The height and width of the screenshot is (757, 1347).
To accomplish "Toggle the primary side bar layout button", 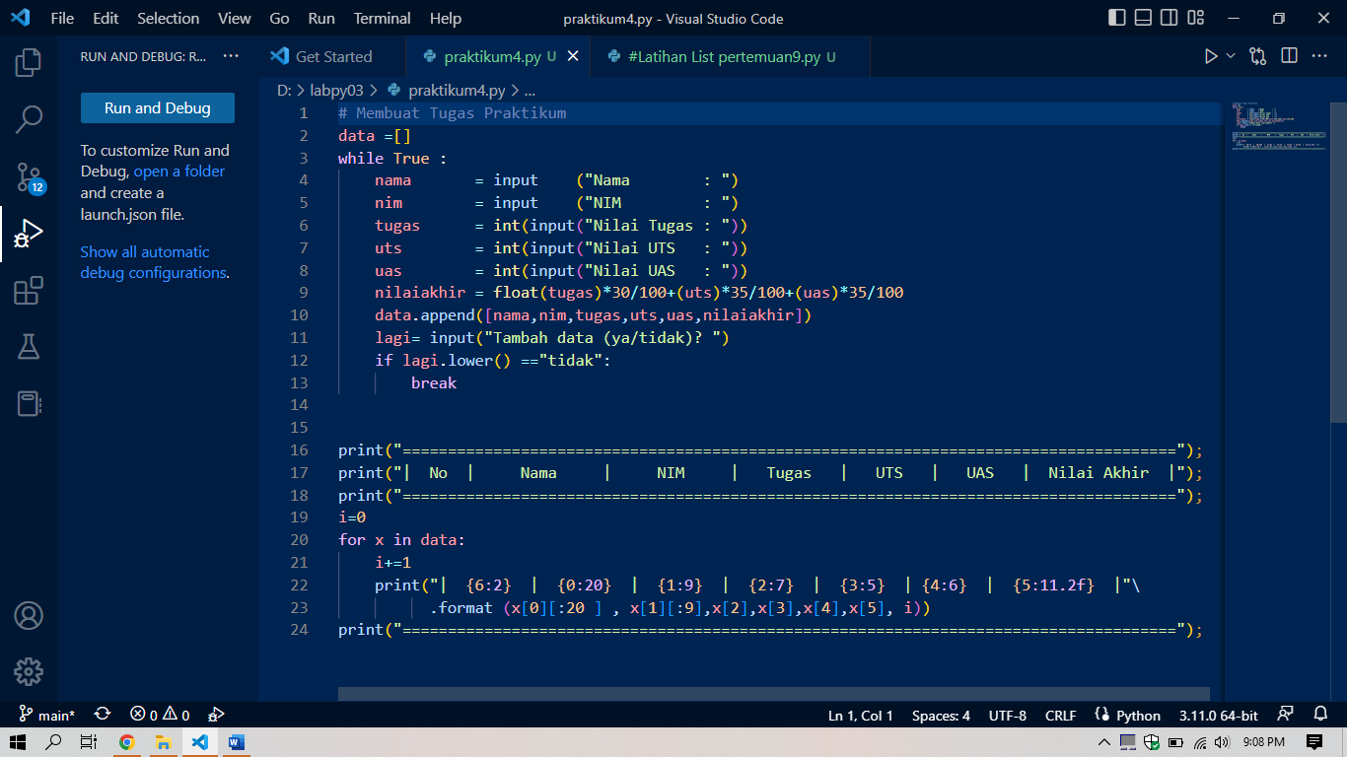I will pos(1117,18).
